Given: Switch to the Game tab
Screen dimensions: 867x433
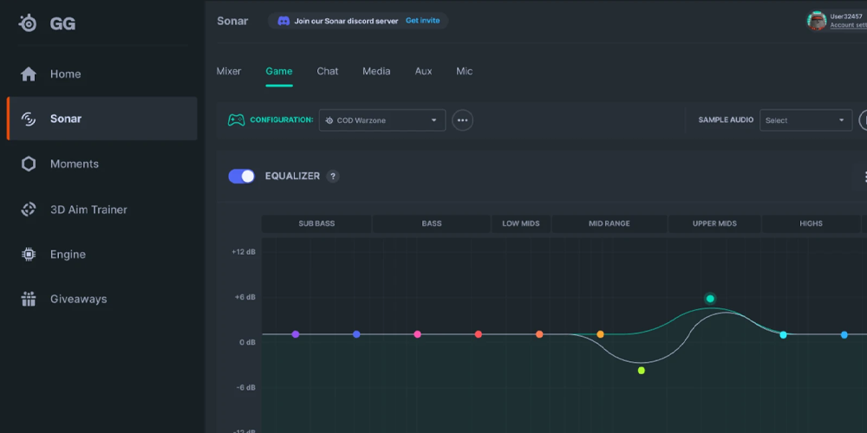Looking at the screenshot, I should [279, 71].
